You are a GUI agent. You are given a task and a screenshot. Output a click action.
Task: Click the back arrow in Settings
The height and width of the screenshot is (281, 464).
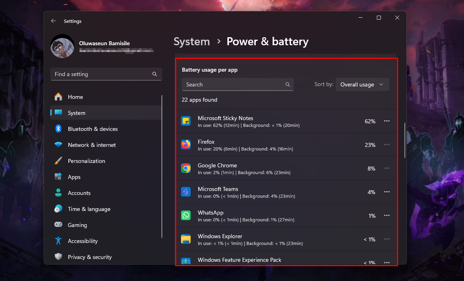[53, 21]
